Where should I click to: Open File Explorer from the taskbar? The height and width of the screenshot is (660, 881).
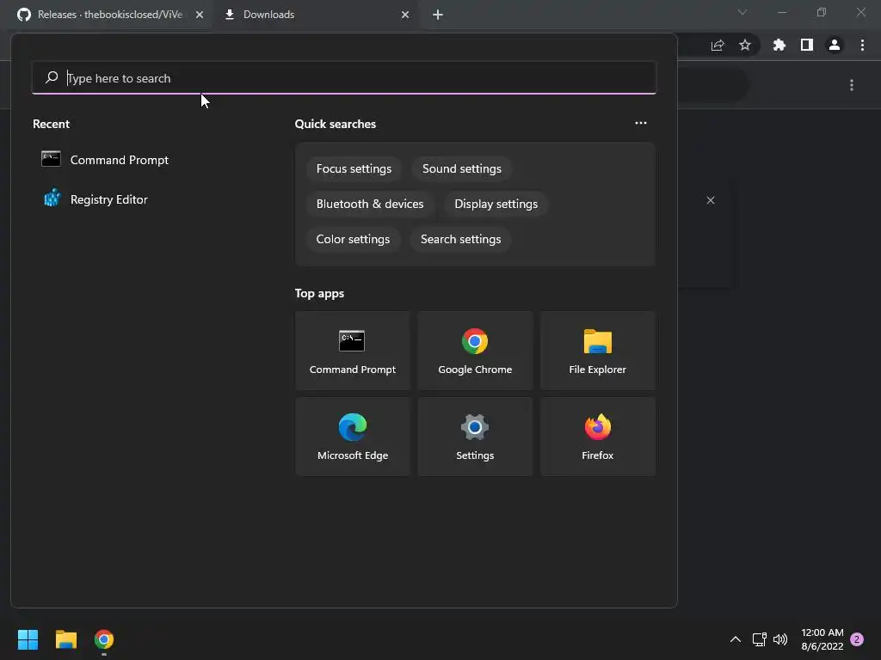(x=65, y=639)
